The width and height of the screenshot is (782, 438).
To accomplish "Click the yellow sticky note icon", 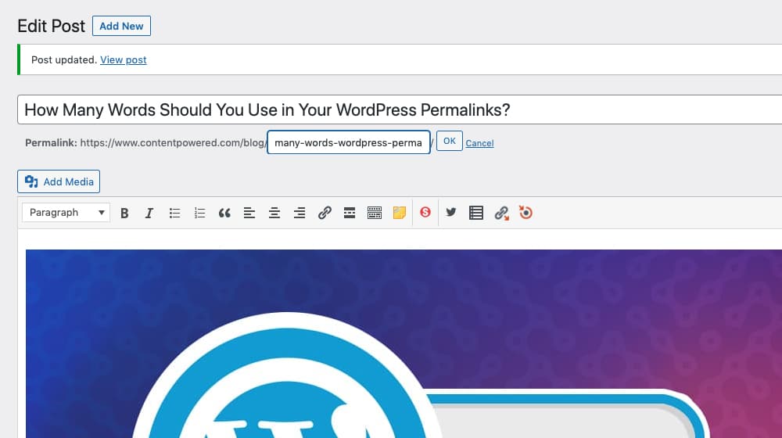I will tap(400, 213).
